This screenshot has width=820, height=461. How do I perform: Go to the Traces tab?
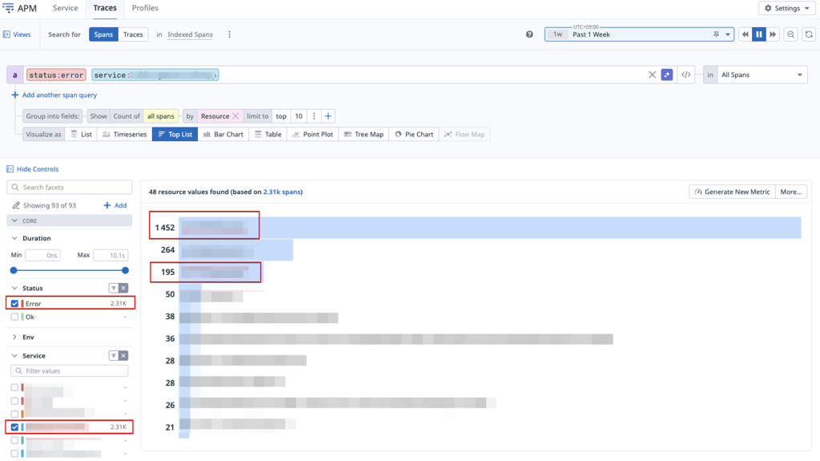pos(105,8)
